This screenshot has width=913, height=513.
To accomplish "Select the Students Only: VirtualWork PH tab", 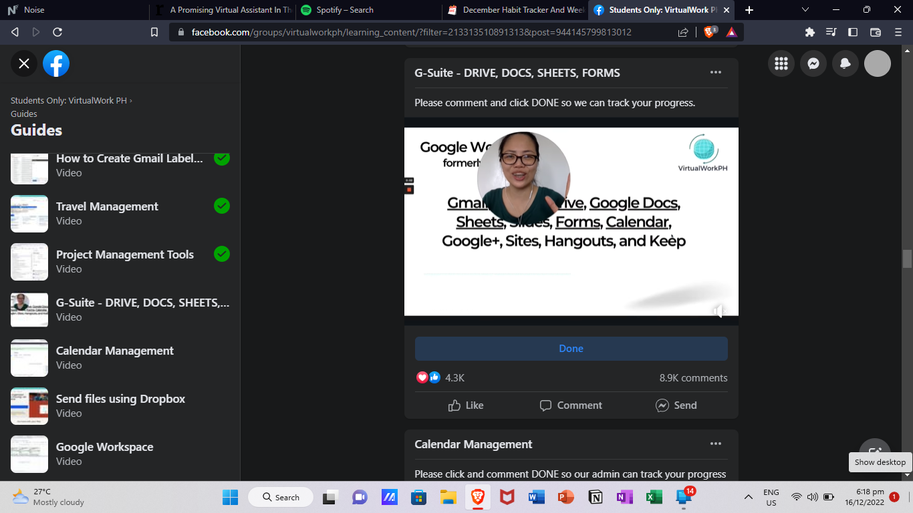I will tap(662, 10).
